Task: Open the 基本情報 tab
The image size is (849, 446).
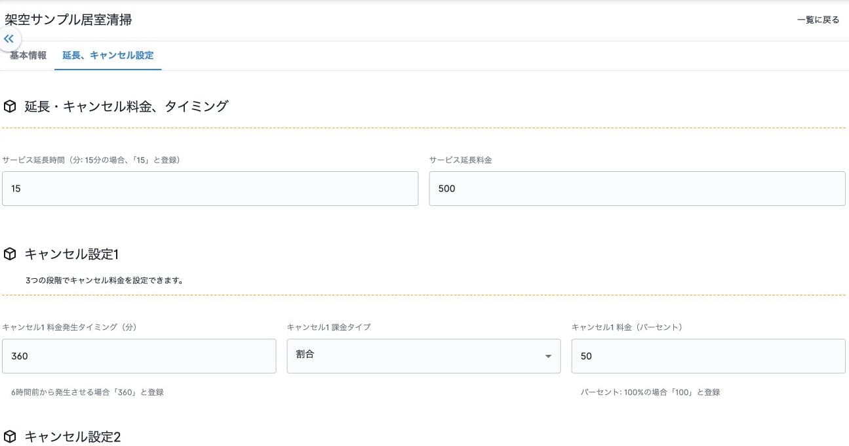Action: pos(28,56)
